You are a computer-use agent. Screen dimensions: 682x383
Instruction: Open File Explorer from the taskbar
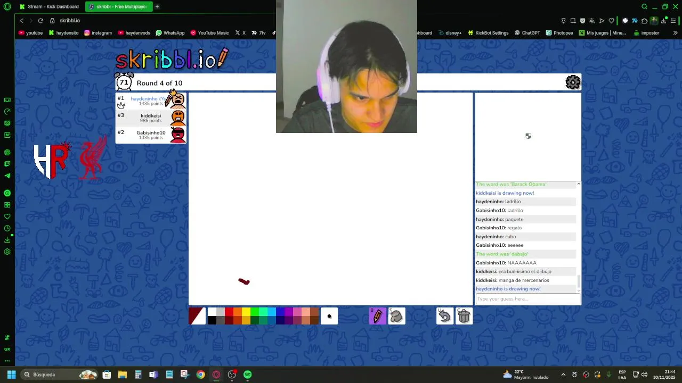pos(122,374)
